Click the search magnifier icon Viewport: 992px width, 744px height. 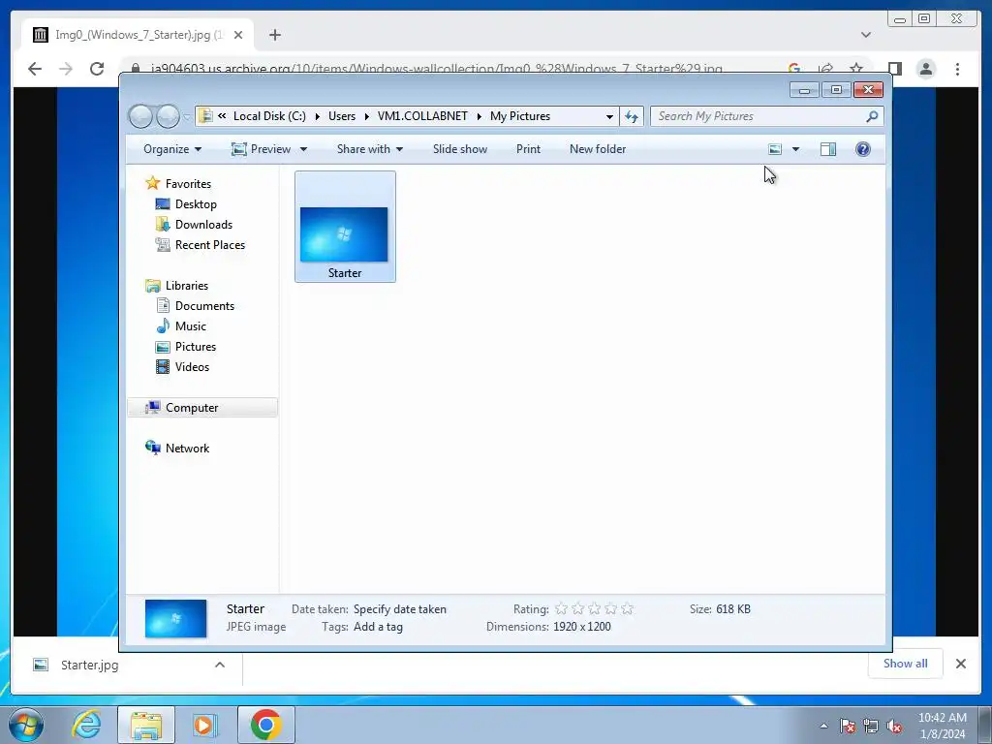[873, 116]
